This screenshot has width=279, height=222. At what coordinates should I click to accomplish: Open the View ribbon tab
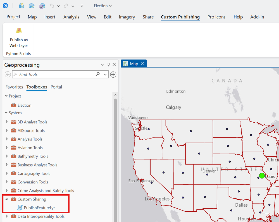pos(92,17)
